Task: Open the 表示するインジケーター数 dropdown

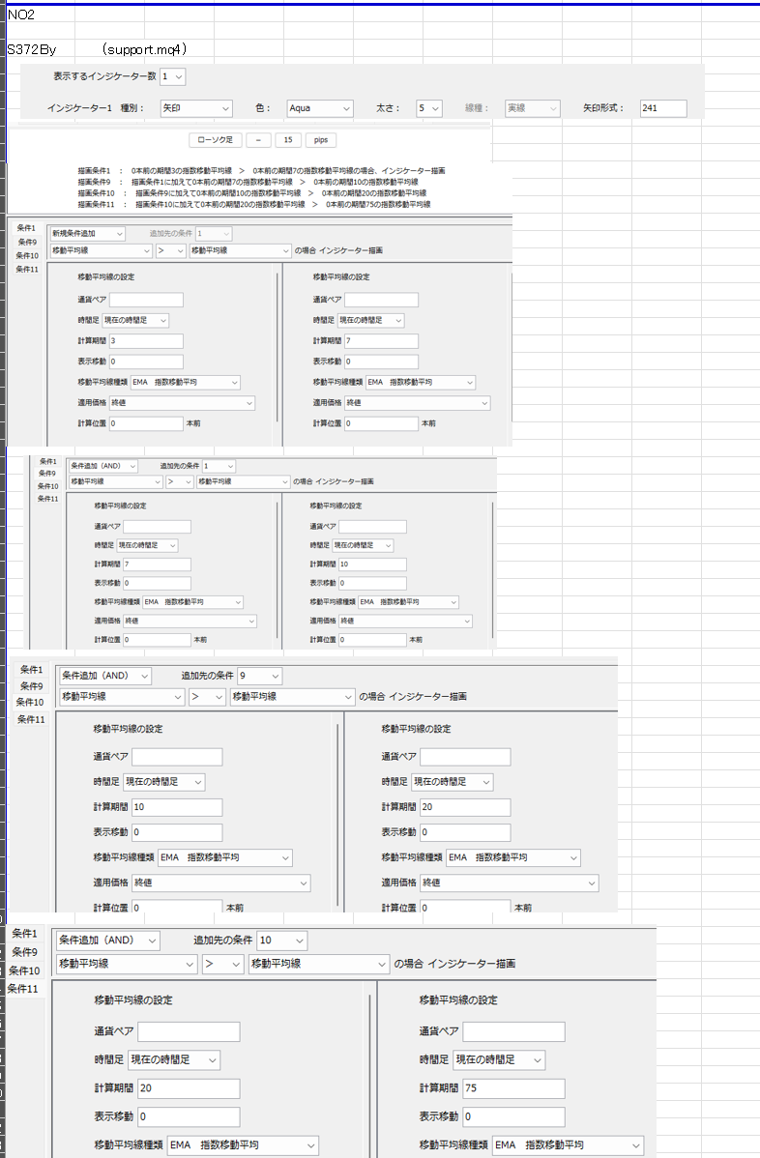Action: click(x=173, y=76)
